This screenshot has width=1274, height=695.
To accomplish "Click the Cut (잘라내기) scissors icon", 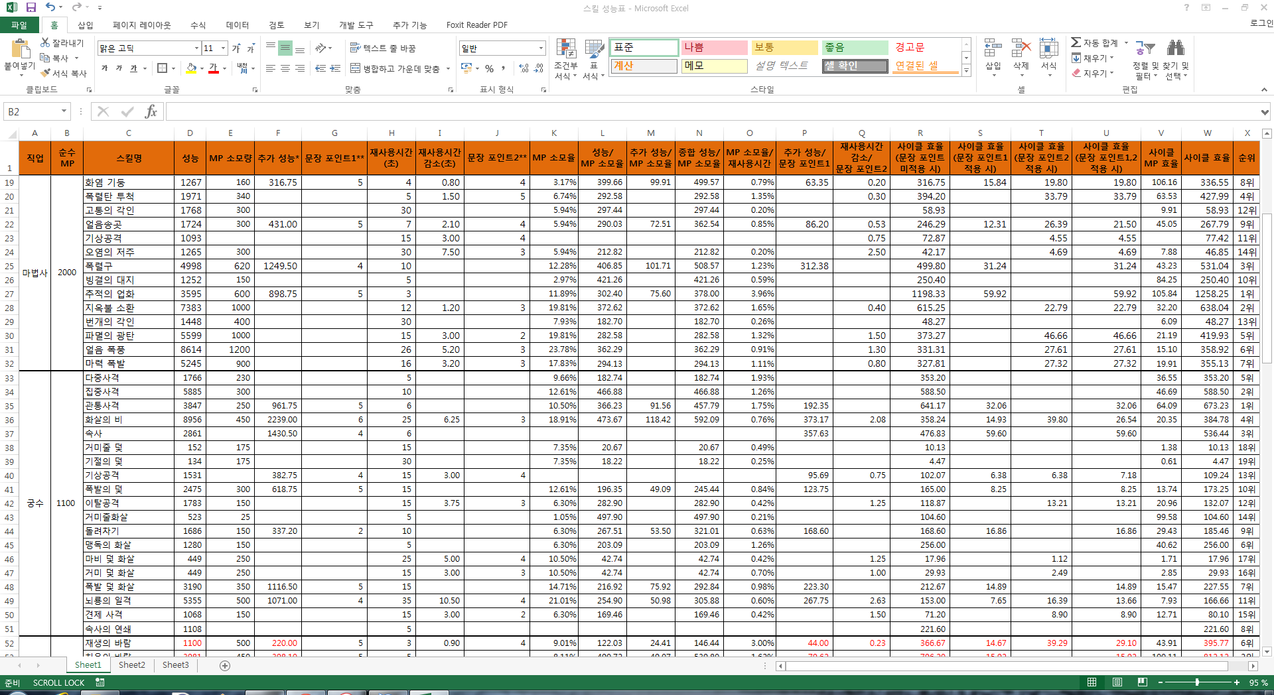I will coord(45,42).
